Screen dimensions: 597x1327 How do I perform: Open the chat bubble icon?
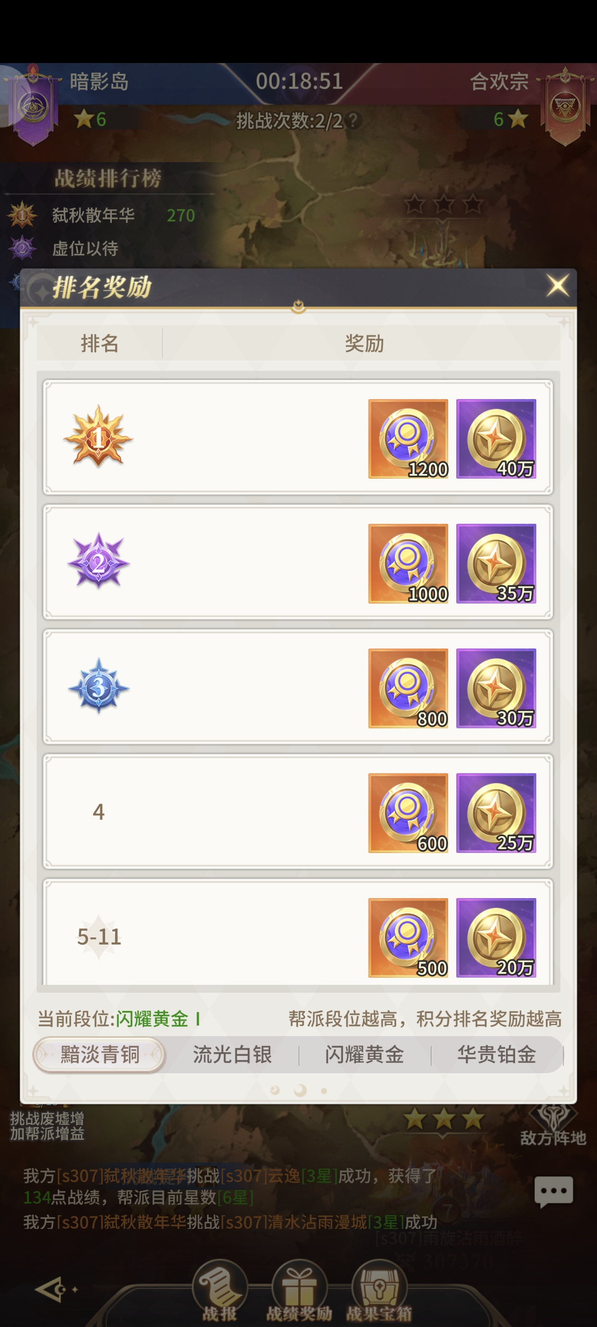coord(554,1191)
